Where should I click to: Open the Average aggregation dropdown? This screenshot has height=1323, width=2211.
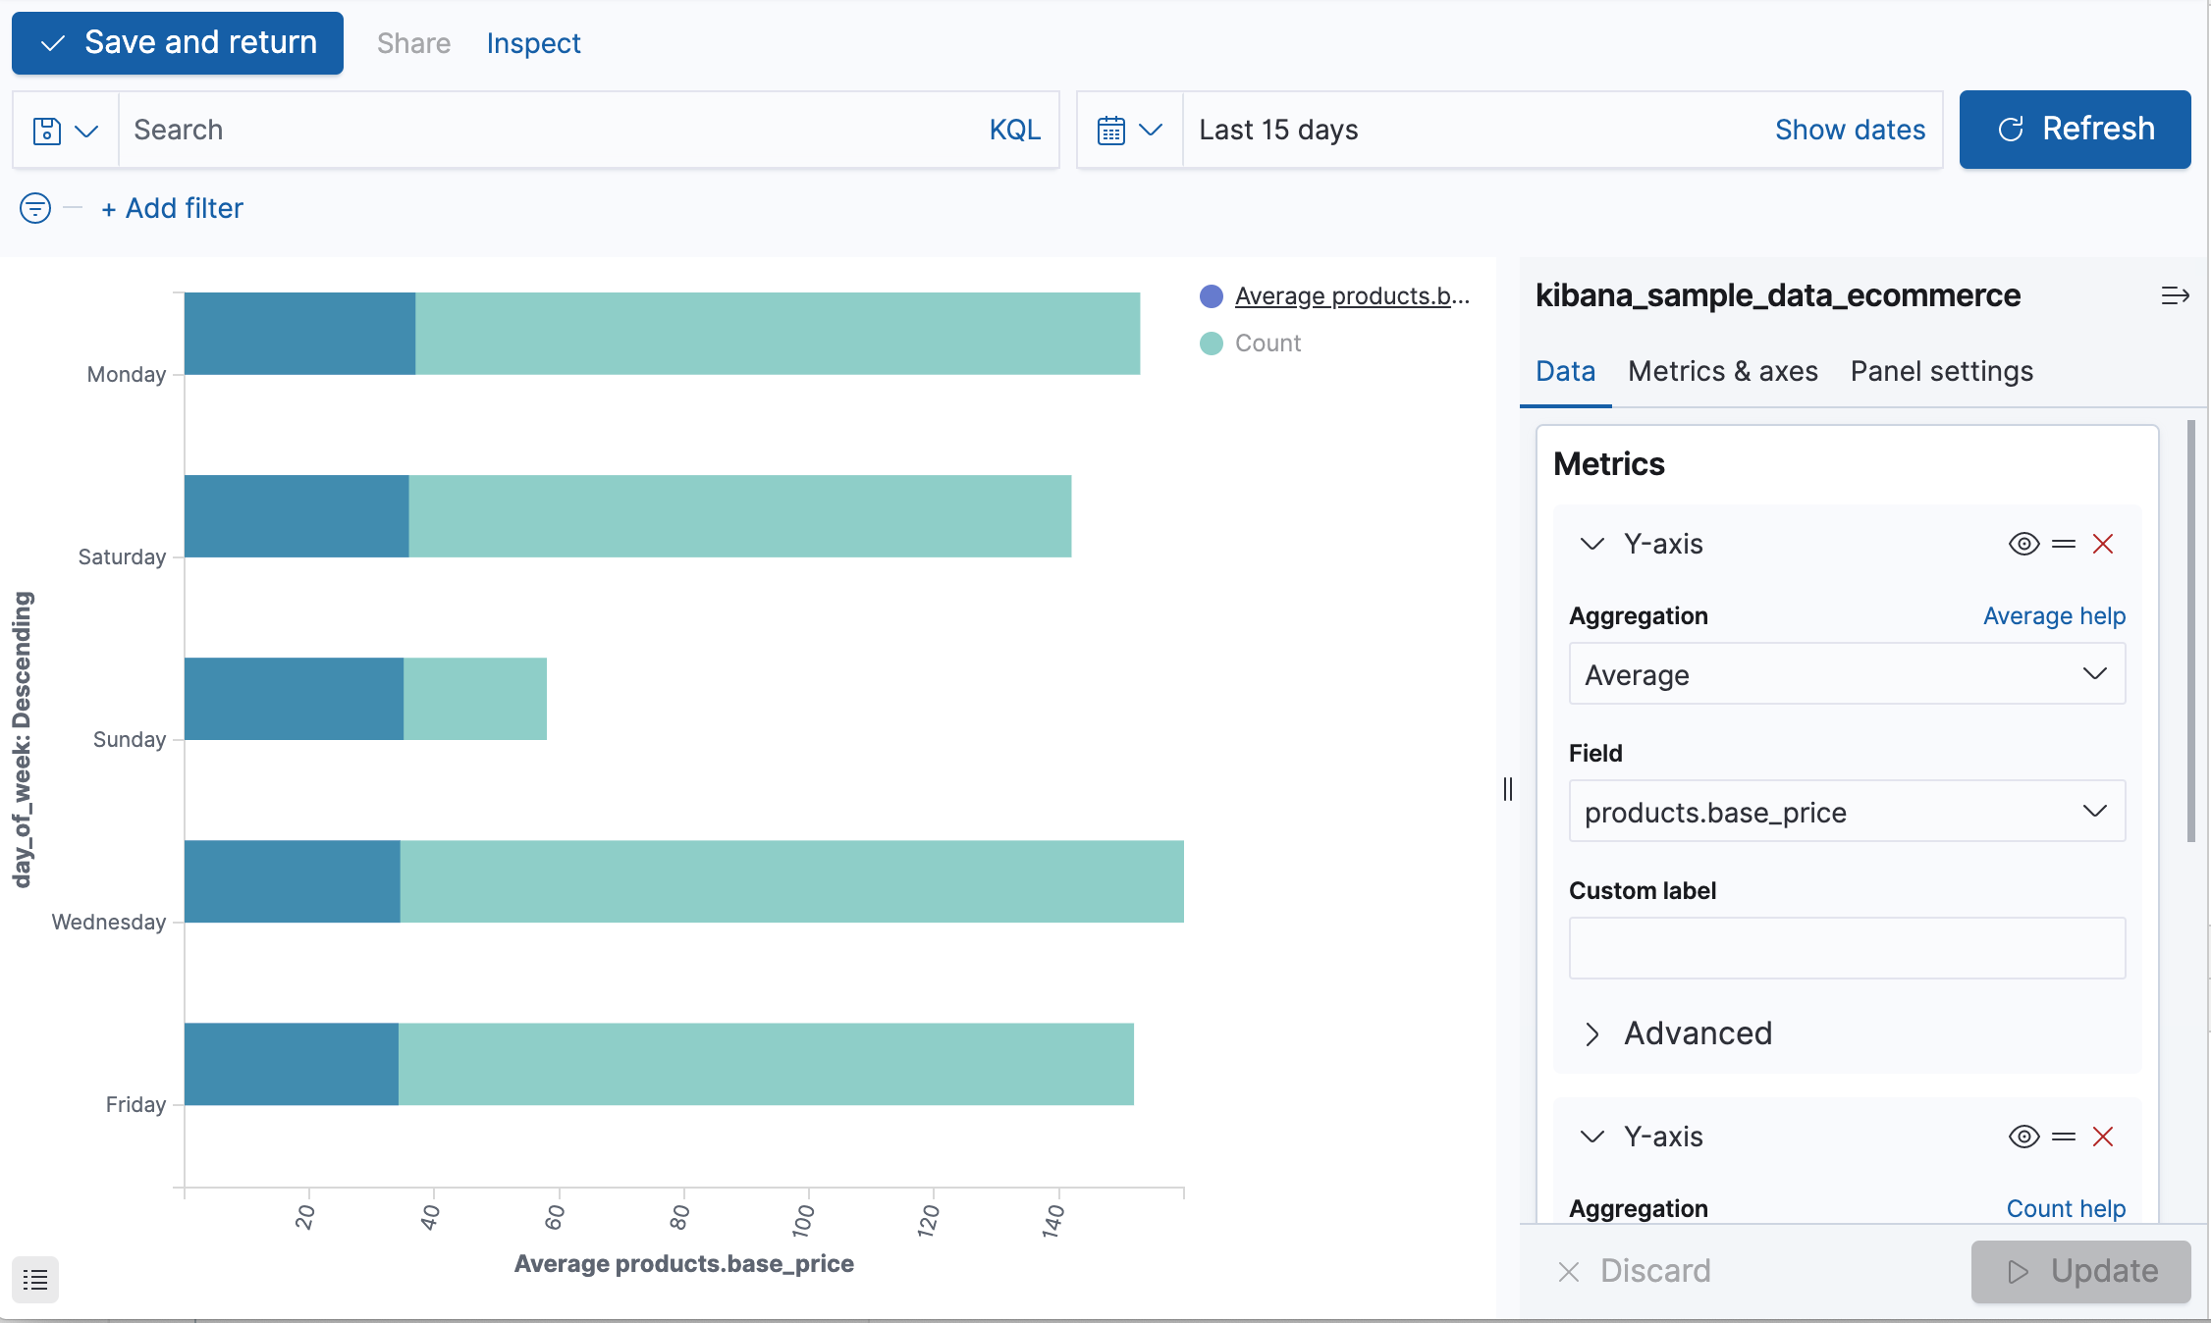point(1846,674)
